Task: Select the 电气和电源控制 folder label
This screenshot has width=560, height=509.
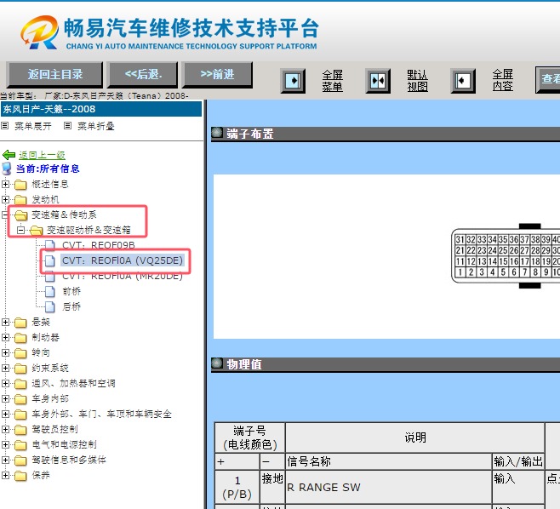Action: coord(65,444)
